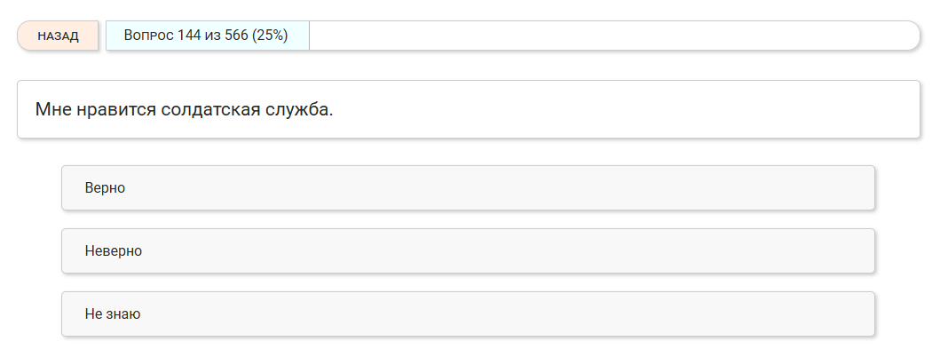The image size is (932, 357).
Task: Pick the Не знаю answer
Action: (x=468, y=314)
